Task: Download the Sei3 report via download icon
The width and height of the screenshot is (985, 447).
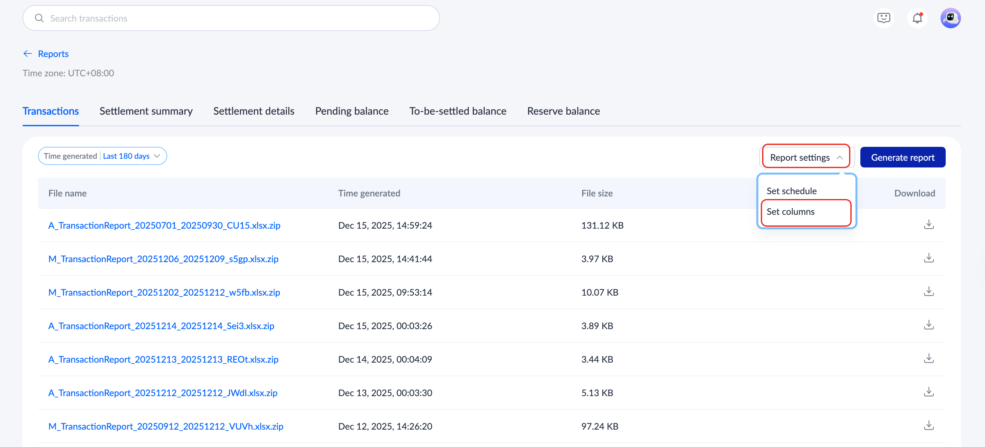Action: [928, 325]
